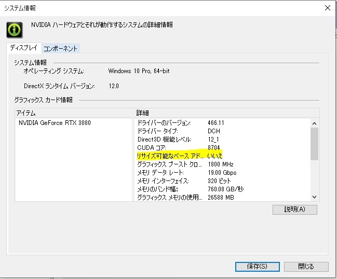Click DirectX version value 12.0
This screenshot has width=337, height=279.
pyautogui.click(x=114, y=86)
